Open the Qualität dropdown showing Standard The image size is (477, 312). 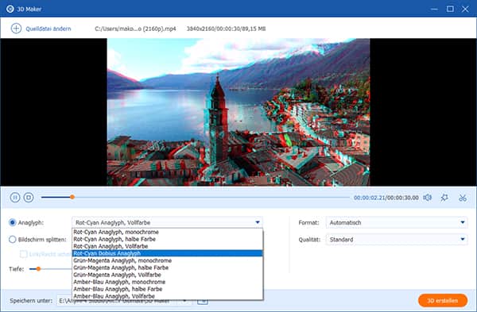click(x=397, y=240)
